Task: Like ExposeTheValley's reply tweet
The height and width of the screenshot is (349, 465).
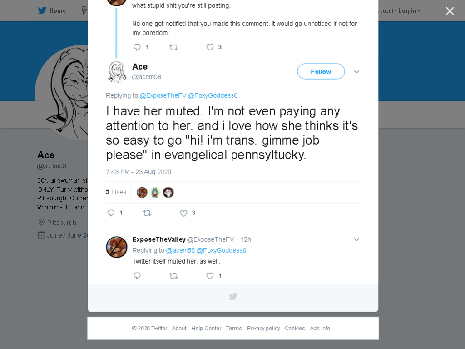Action: (210, 276)
